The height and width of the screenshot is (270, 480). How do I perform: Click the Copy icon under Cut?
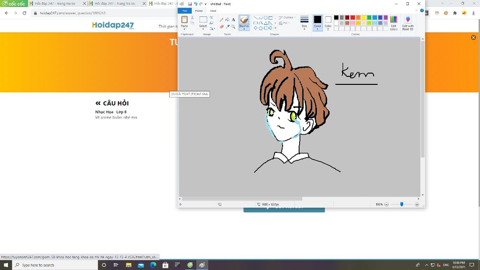pos(192,22)
